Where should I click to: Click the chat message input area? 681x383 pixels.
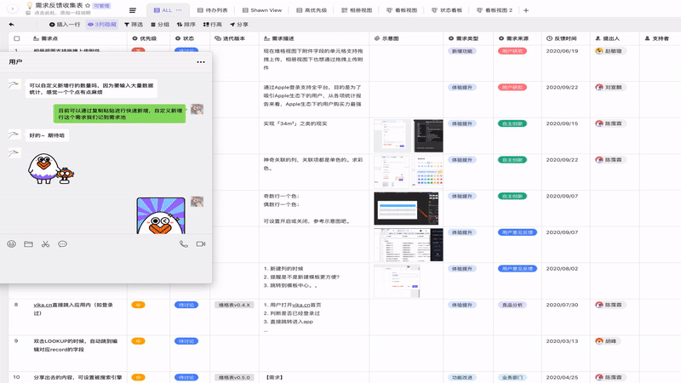coord(106,266)
